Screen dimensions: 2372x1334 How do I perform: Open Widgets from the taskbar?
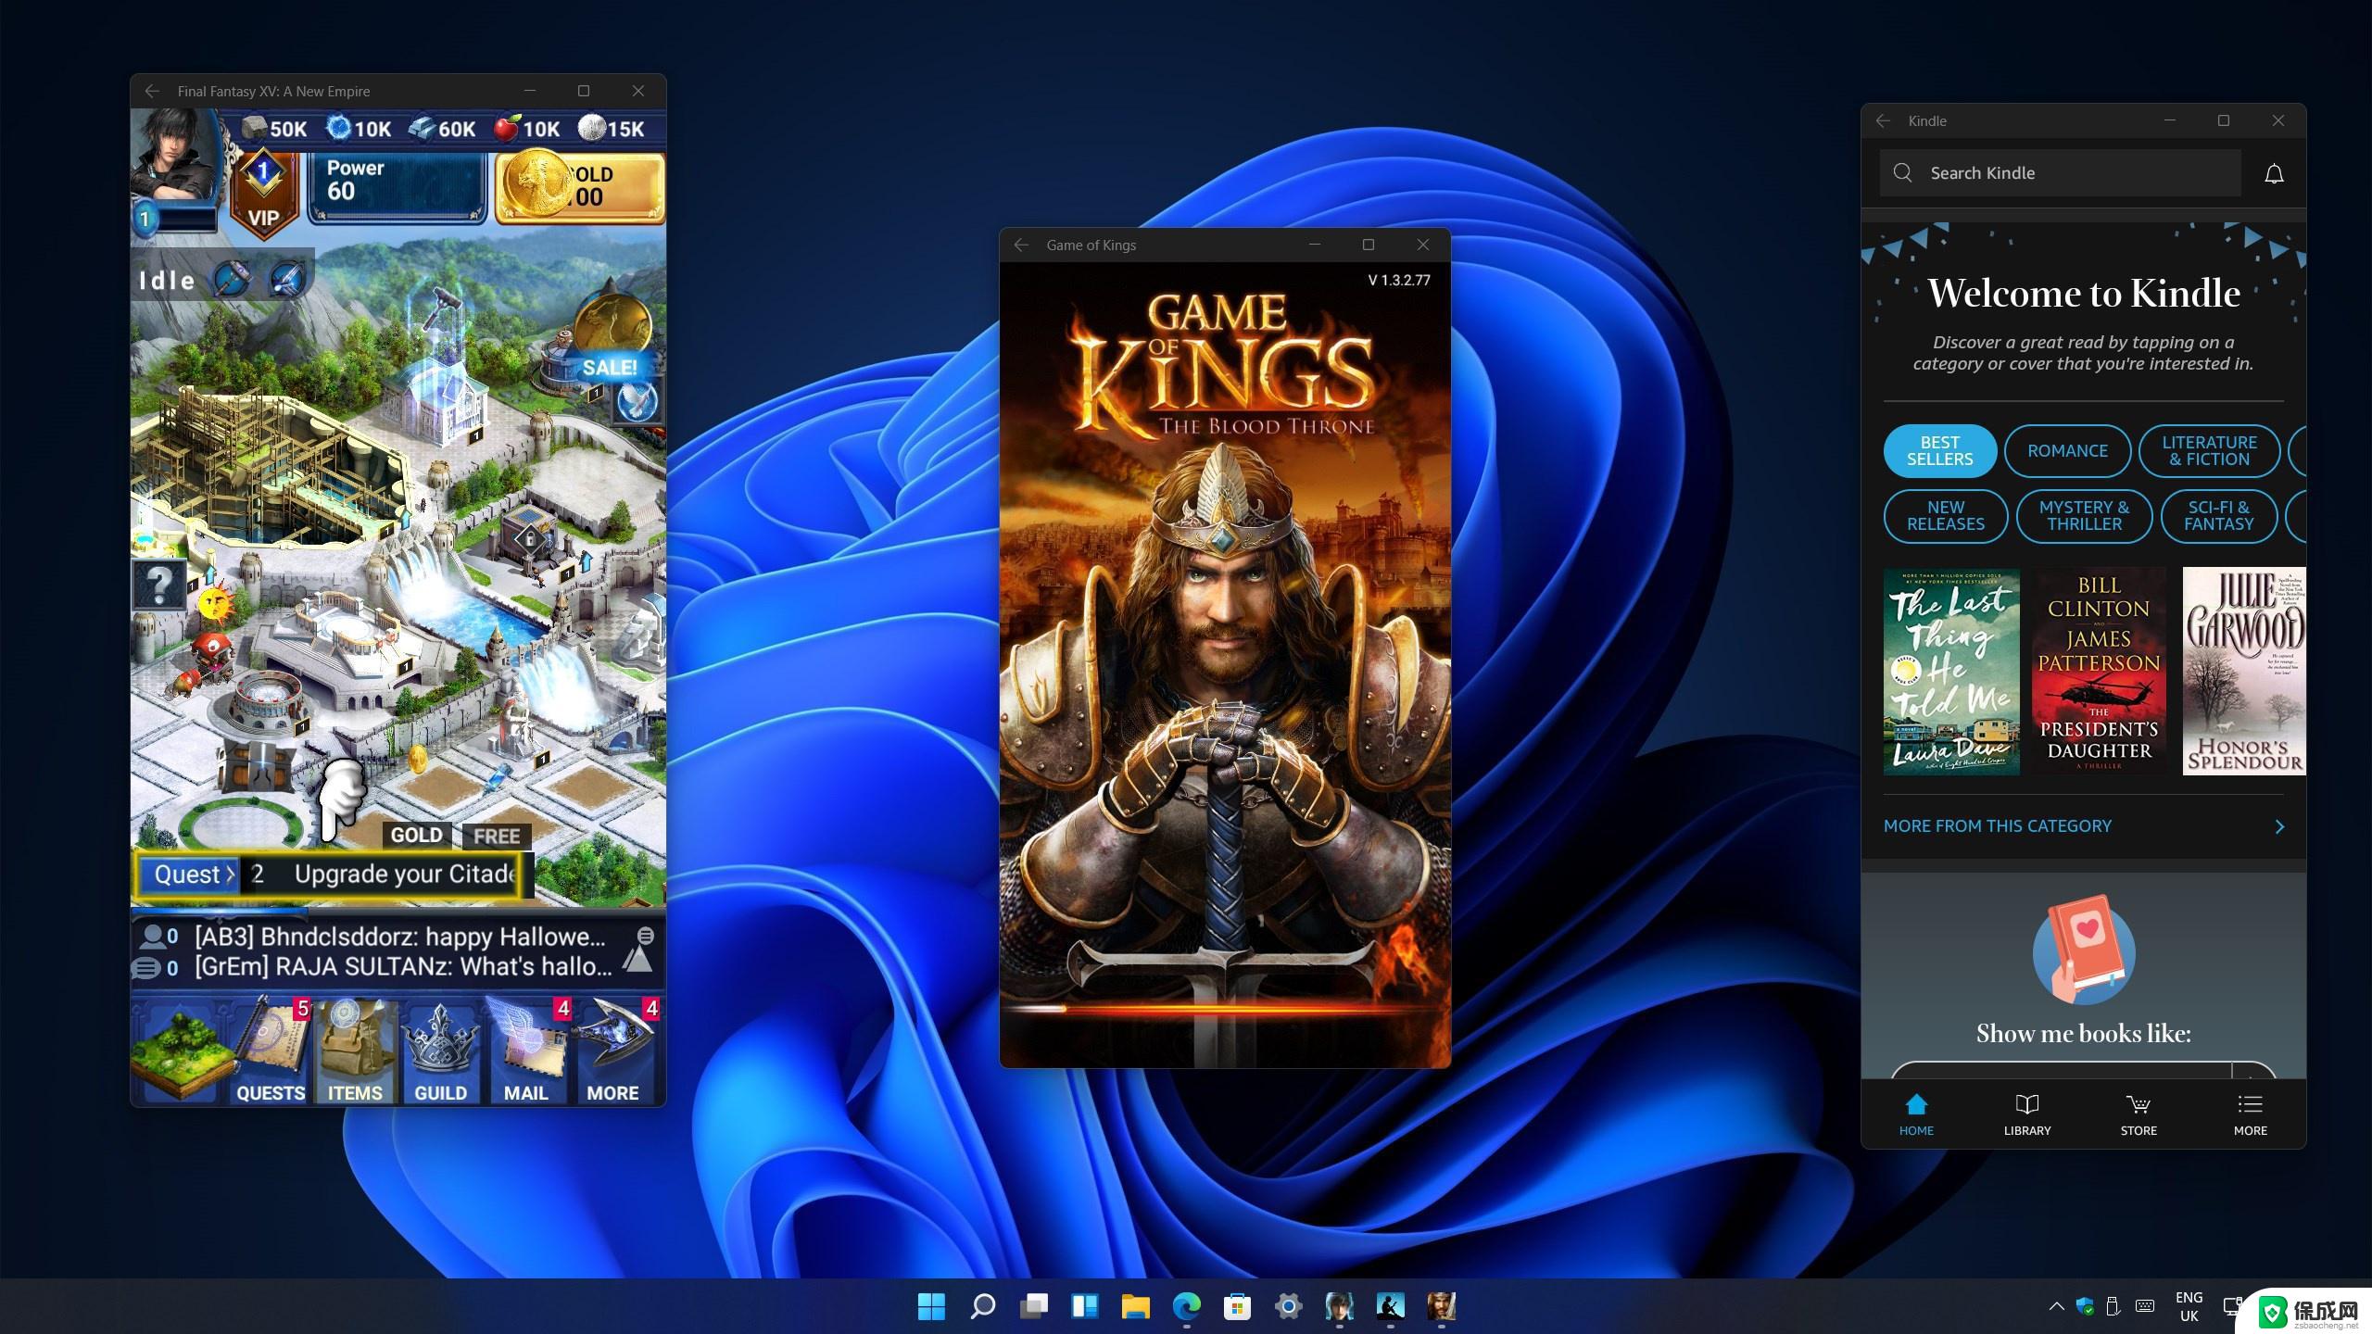[1084, 1306]
